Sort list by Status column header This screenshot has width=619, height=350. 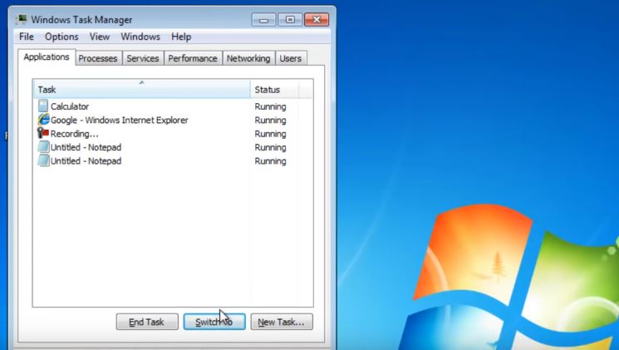tap(274, 89)
